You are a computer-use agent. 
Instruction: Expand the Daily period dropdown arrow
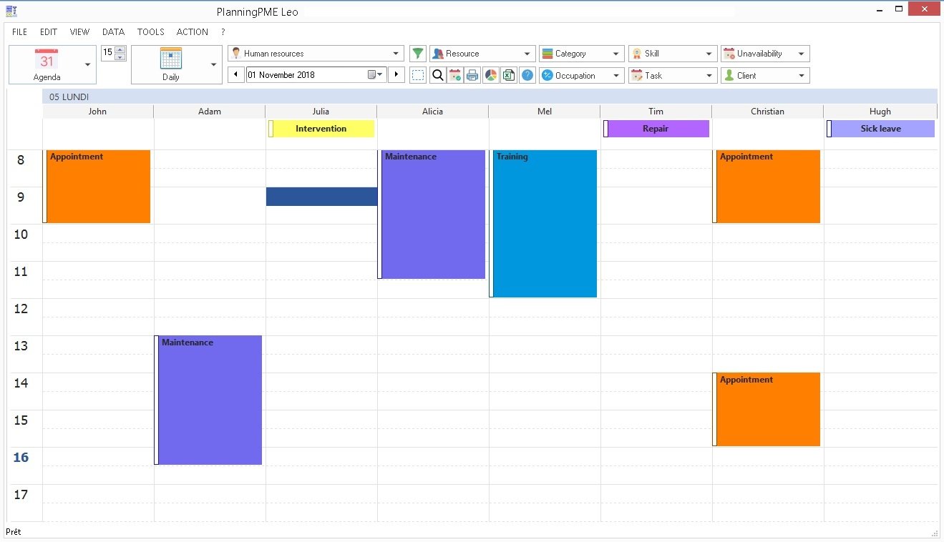213,64
